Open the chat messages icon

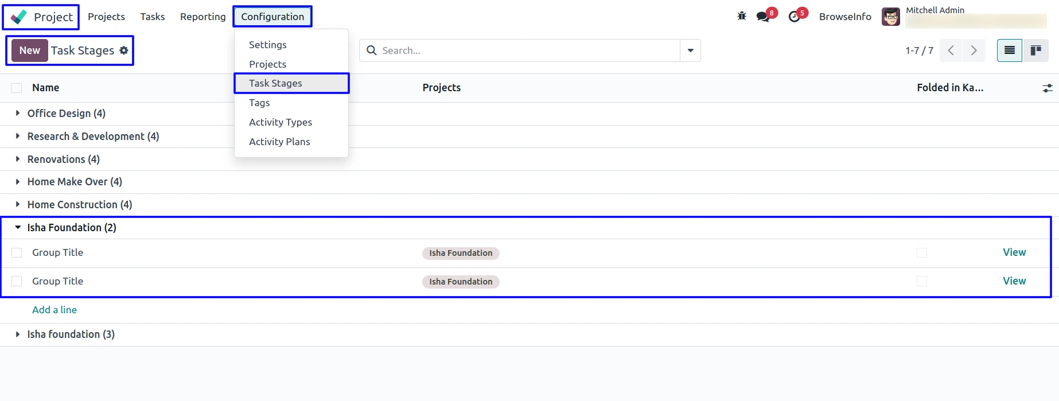click(x=763, y=17)
